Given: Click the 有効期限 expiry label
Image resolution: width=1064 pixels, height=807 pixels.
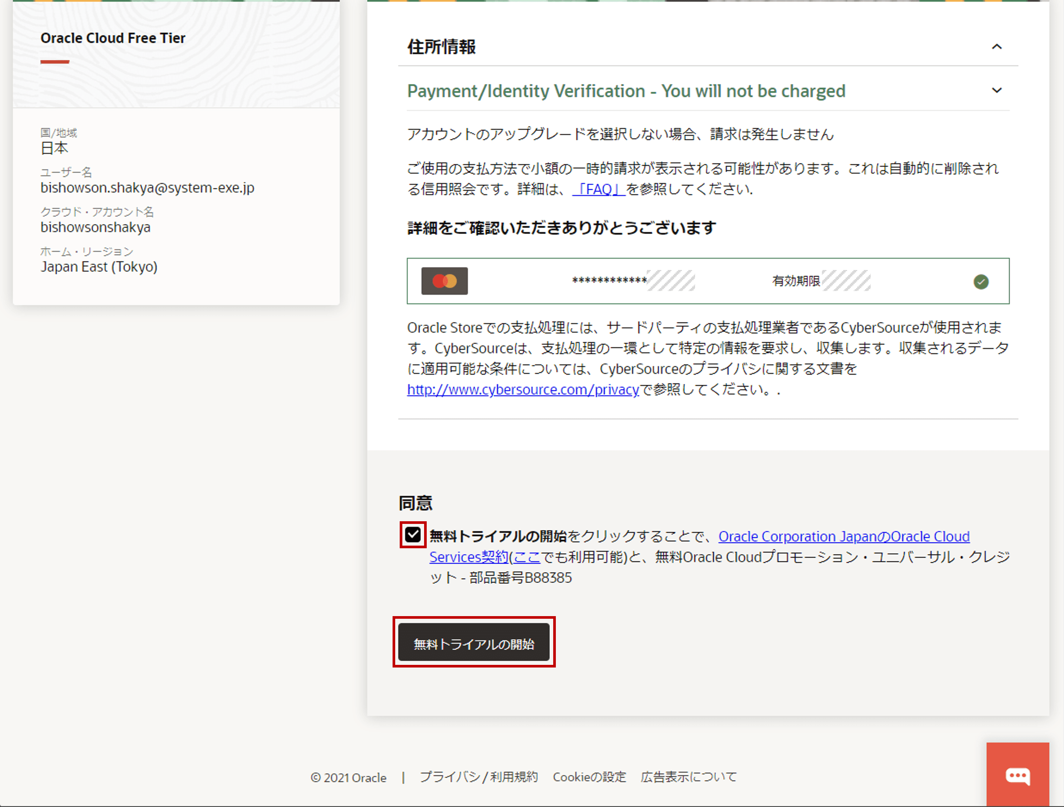Looking at the screenshot, I should pyautogui.click(x=796, y=281).
